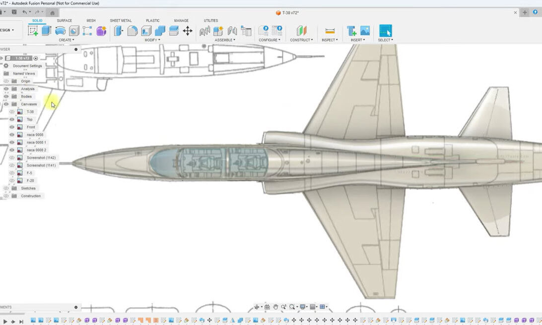
Task: Select the Offset Face tool
Action: coord(174,31)
